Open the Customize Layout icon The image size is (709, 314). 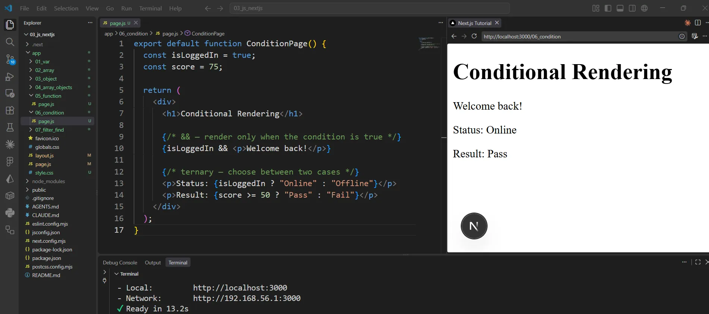596,8
